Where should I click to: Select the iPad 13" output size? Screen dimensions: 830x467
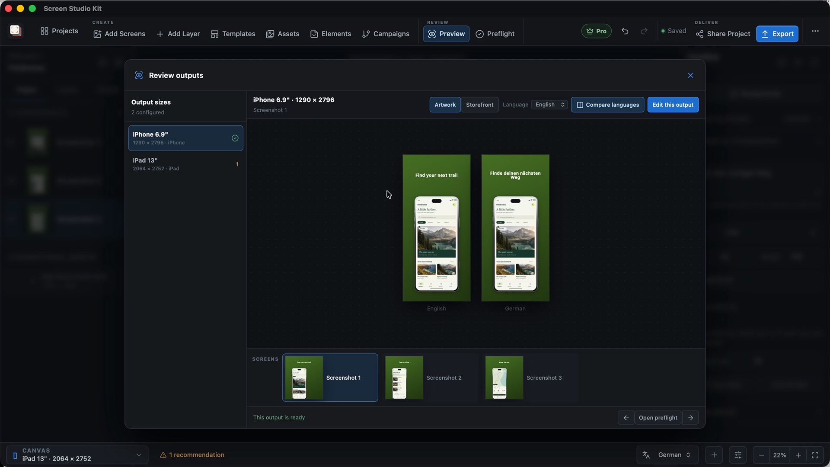point(185,164)
